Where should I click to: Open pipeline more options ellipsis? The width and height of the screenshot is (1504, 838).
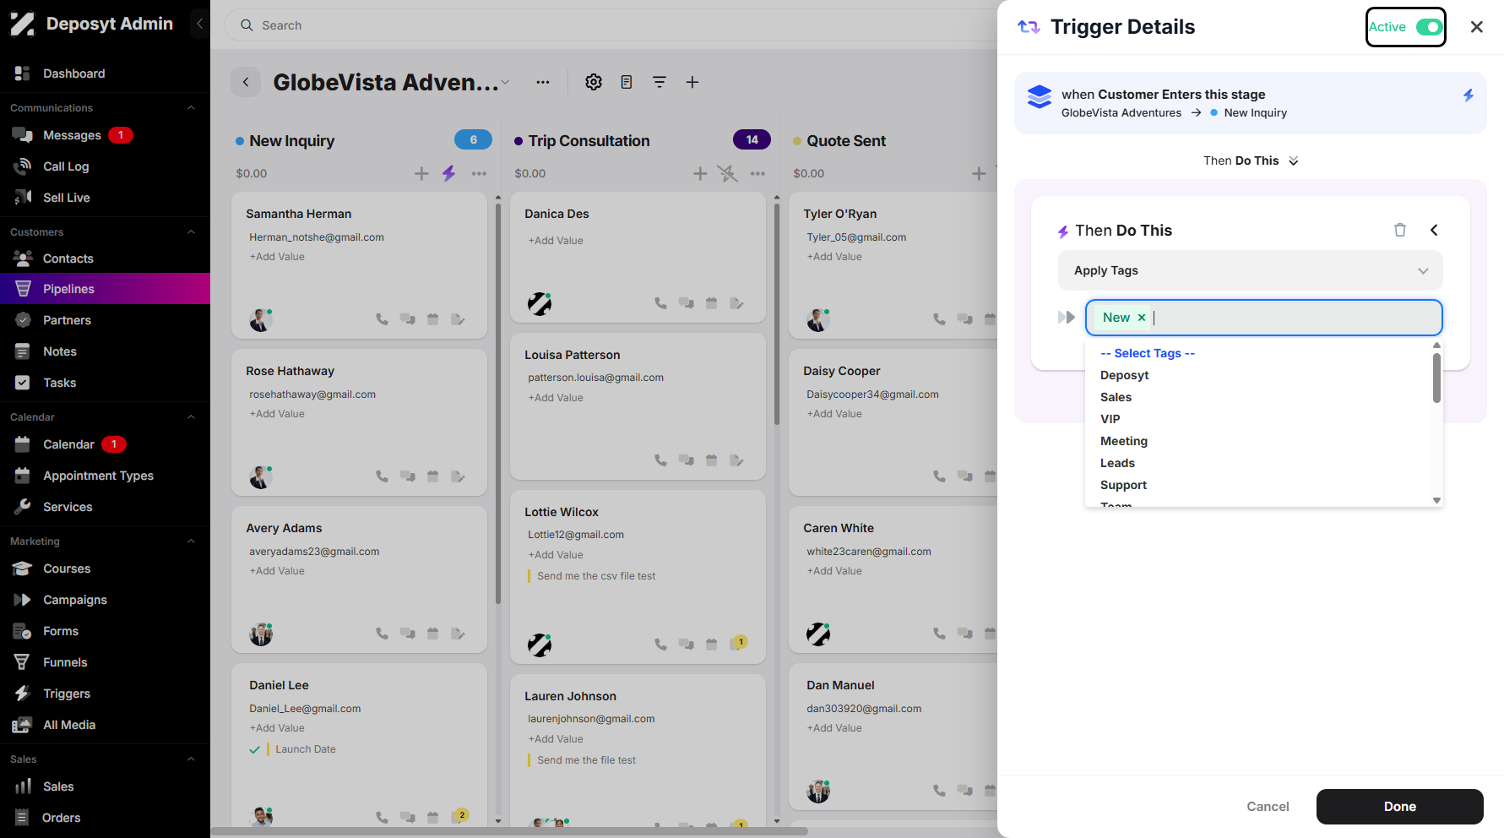click(543, 82)
